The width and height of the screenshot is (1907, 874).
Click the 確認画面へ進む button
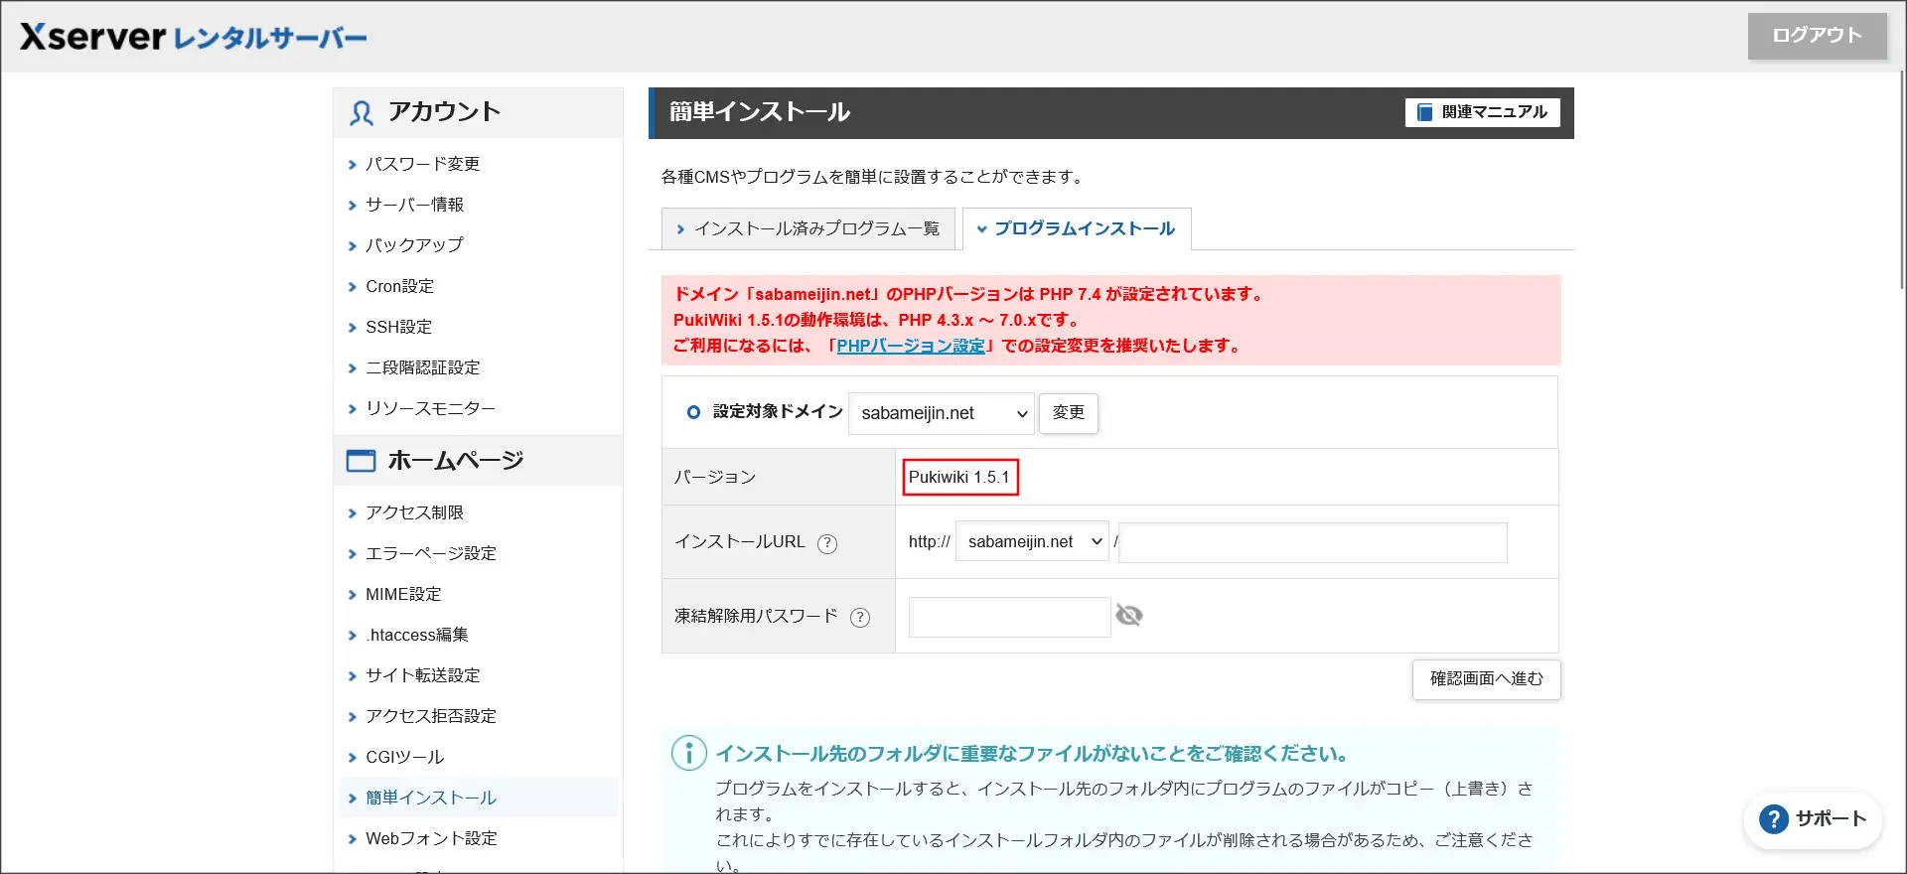(1487, 679)
